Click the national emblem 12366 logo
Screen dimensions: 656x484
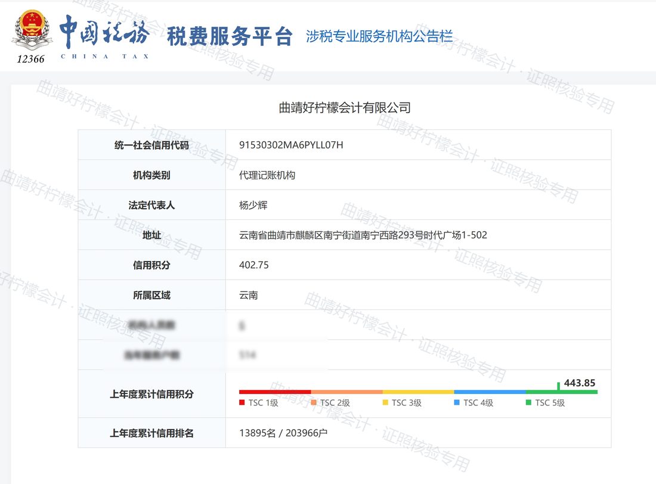(32, 37)
